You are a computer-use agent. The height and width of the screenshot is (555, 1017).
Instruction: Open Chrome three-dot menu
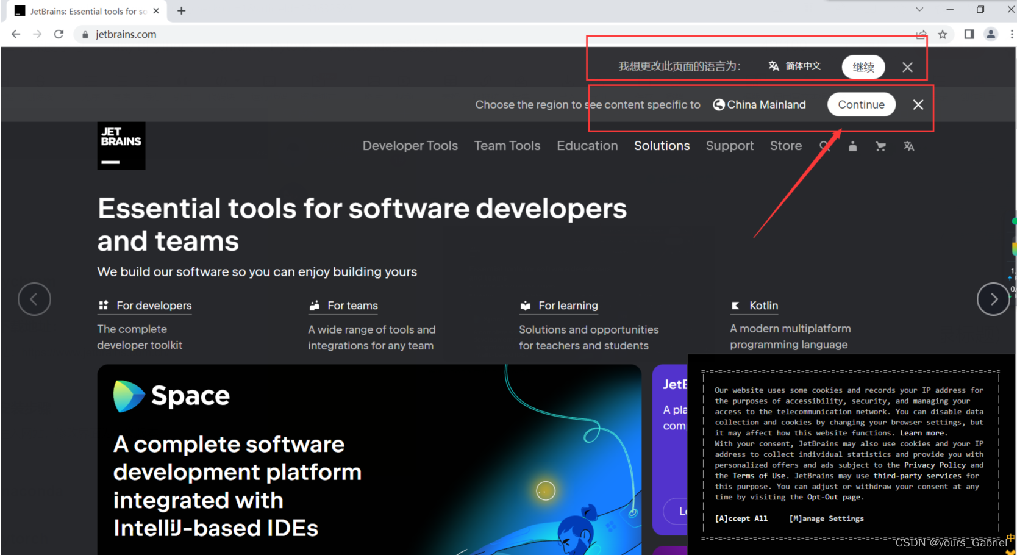tap(1012, 34)
